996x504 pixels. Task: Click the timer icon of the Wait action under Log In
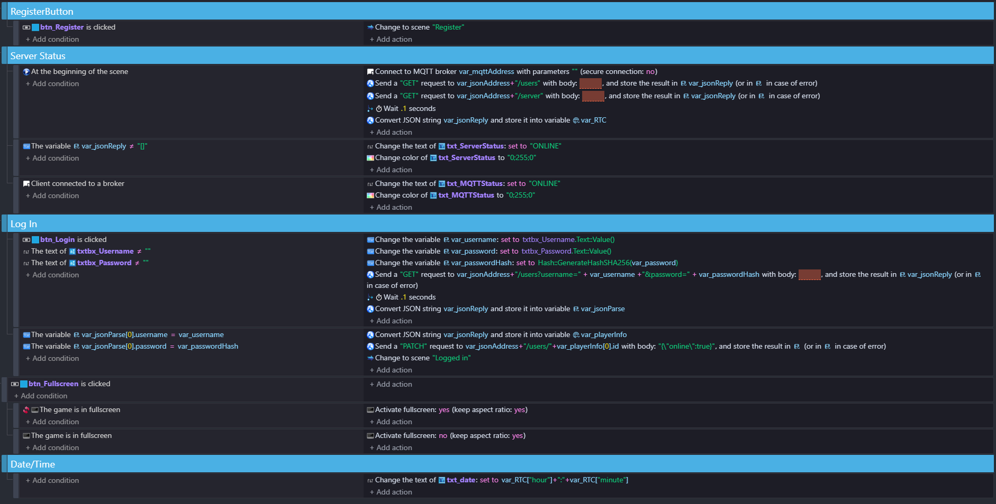[x=379, y=297]
